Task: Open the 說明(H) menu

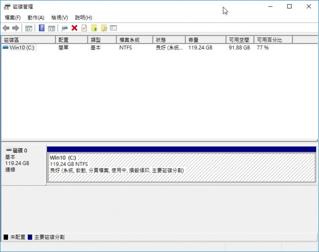Action: [83, 18]
